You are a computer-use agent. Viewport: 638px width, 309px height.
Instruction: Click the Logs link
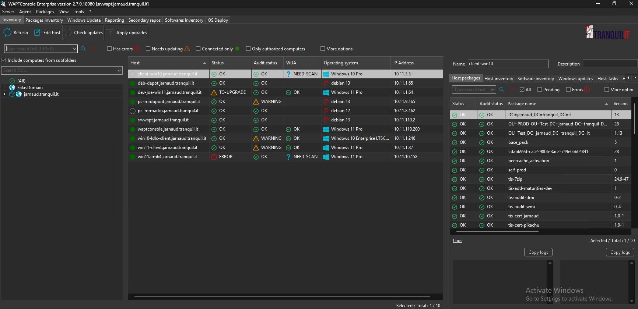458,241
